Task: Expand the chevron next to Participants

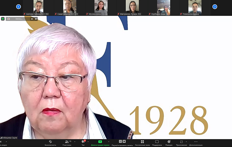Action: click(75, 142)
